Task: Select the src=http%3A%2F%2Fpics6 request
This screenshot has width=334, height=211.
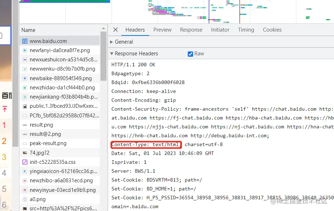Action: pyautogui.click(x=60, y=208)
